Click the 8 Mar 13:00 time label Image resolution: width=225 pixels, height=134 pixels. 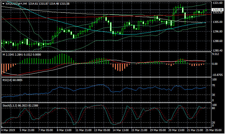point(64,130)
